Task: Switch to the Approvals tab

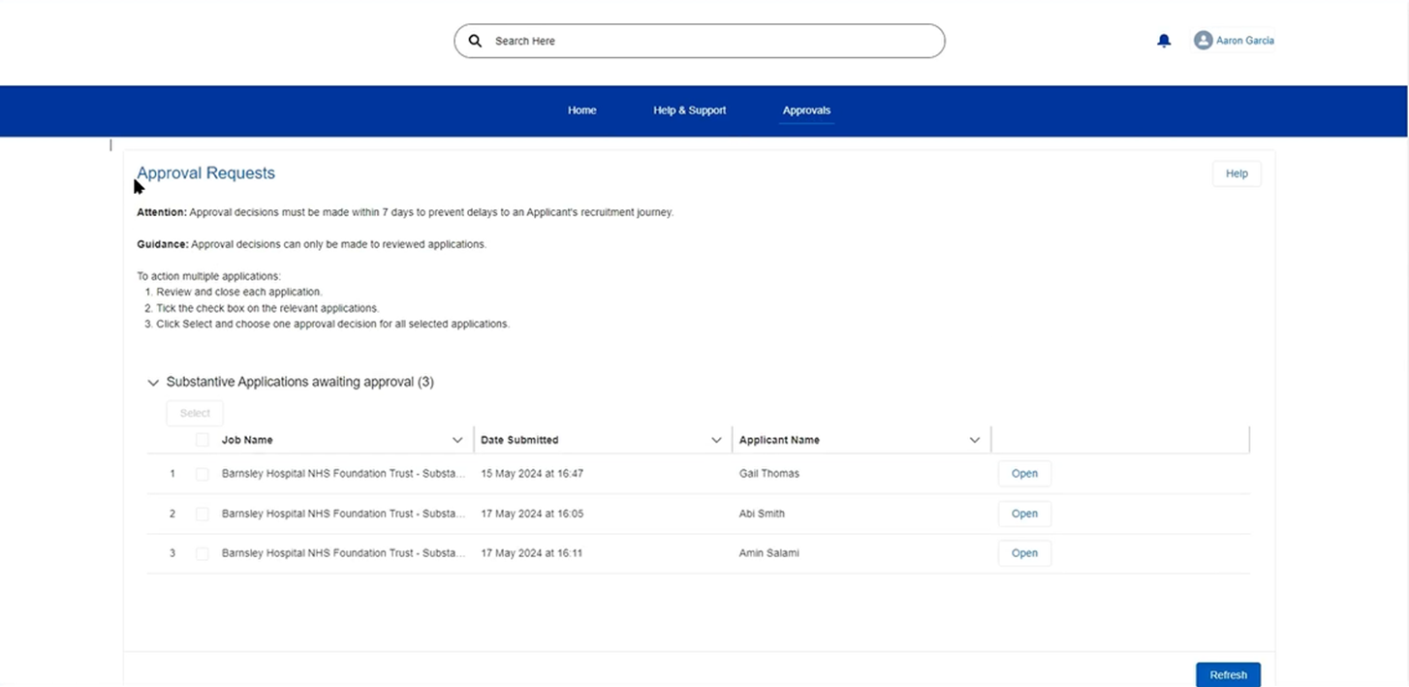Action: (x=806, y=110)
